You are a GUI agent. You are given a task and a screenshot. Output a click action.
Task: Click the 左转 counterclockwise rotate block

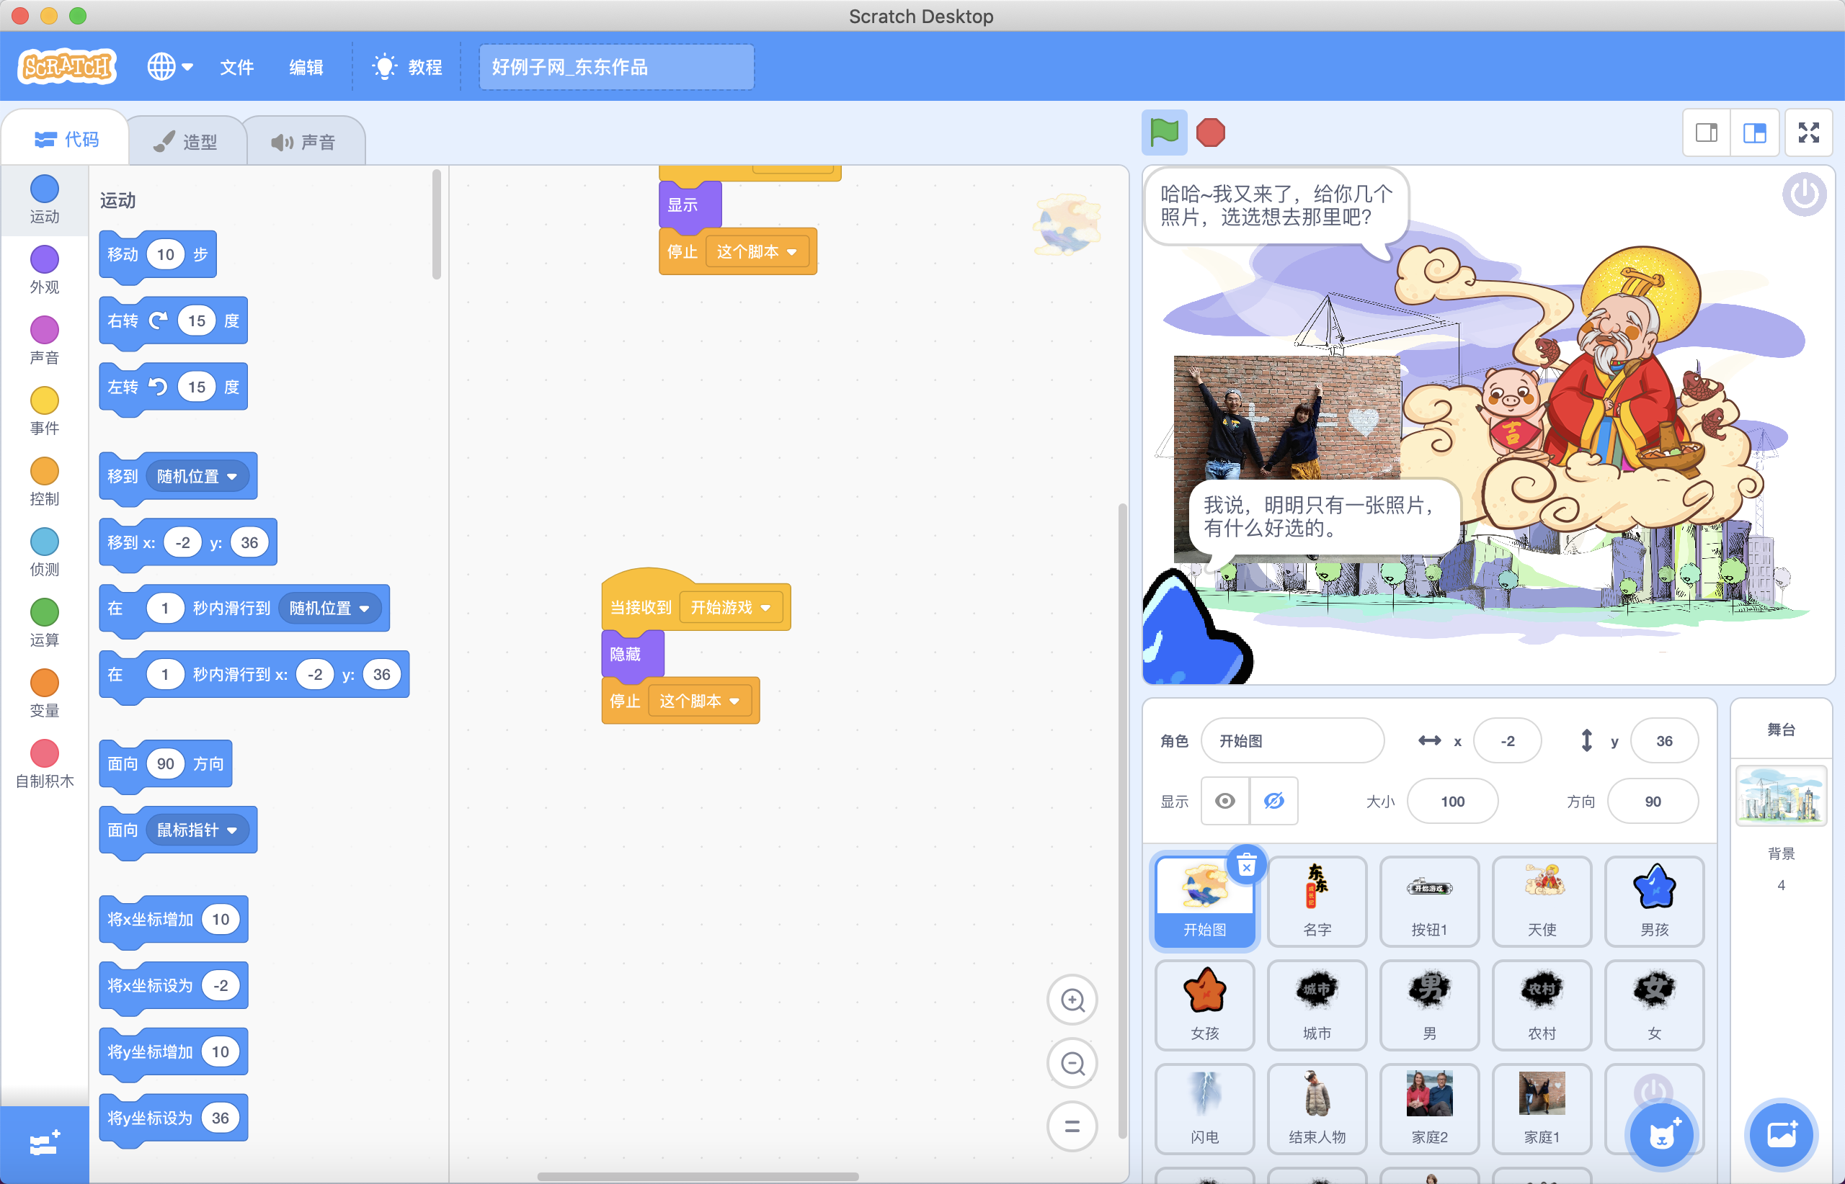click(x=173, y=387)
